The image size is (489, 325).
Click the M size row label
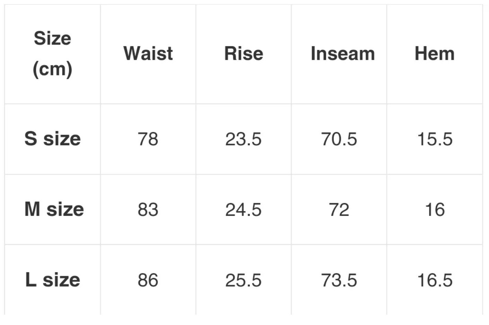coord(54,209)
